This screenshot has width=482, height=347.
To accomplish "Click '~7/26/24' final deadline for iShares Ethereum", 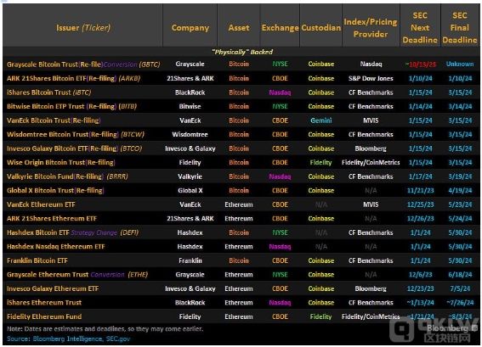I will point(460,303).
